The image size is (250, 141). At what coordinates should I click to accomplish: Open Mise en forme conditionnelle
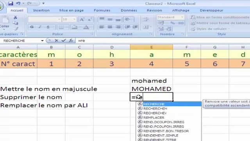coord(220,17)
